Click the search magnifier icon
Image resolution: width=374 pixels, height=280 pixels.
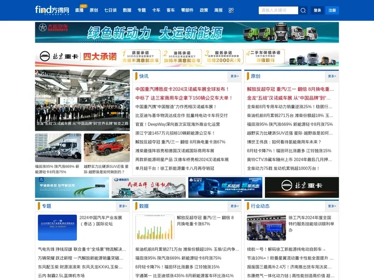pos(303,10)
